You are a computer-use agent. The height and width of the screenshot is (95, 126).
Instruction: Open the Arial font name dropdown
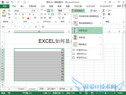coord(31,11)
